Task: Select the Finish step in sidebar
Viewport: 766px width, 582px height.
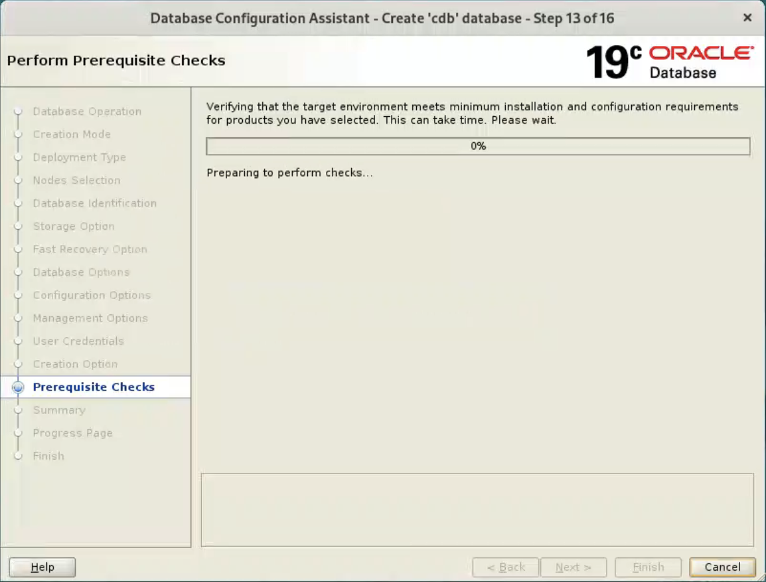Action: (x=48, y=456)
